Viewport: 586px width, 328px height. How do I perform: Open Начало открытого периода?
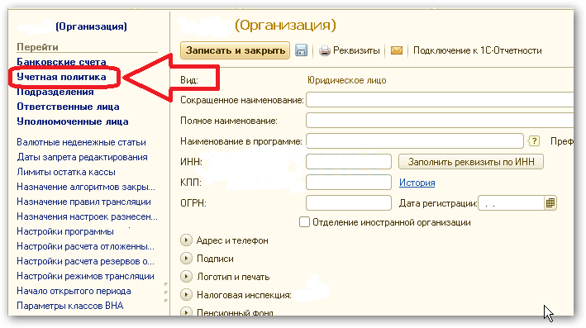74,291
